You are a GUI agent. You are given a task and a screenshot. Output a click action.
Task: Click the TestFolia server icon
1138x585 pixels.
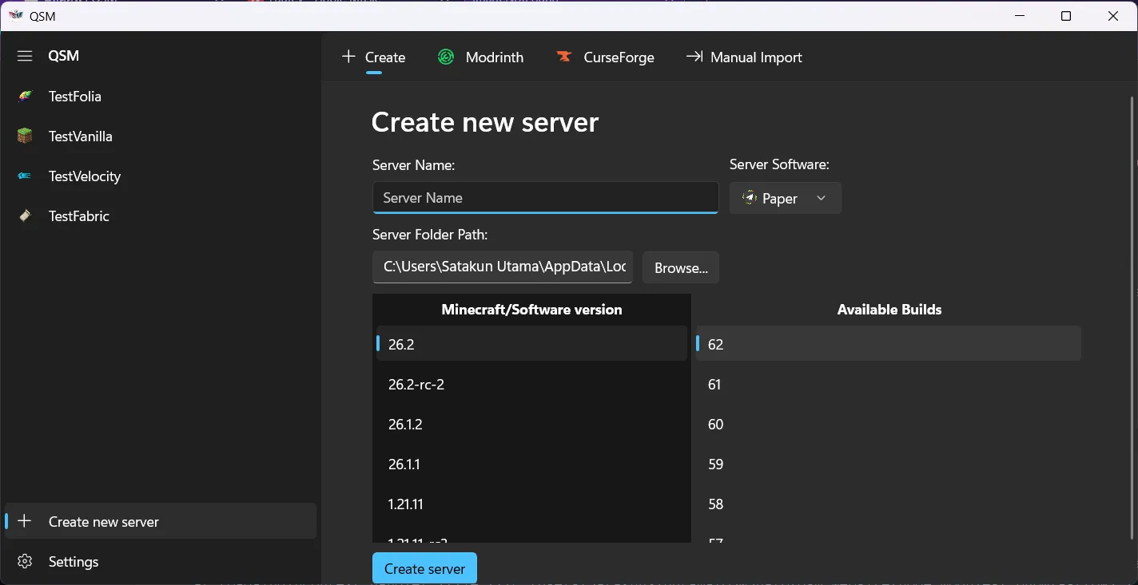pyautogui.click(x=25, y=97)
